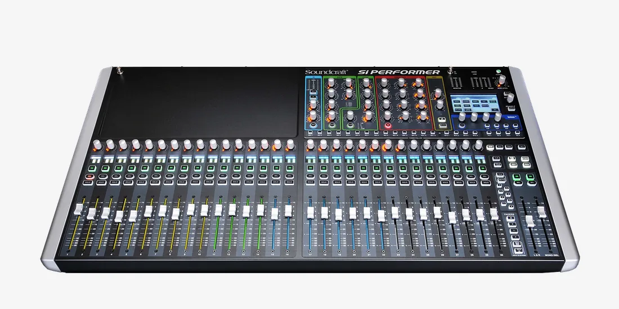Click the green-track fader on channel 11
The width and height of the screenshot is (619, 309).
[218, 210]
